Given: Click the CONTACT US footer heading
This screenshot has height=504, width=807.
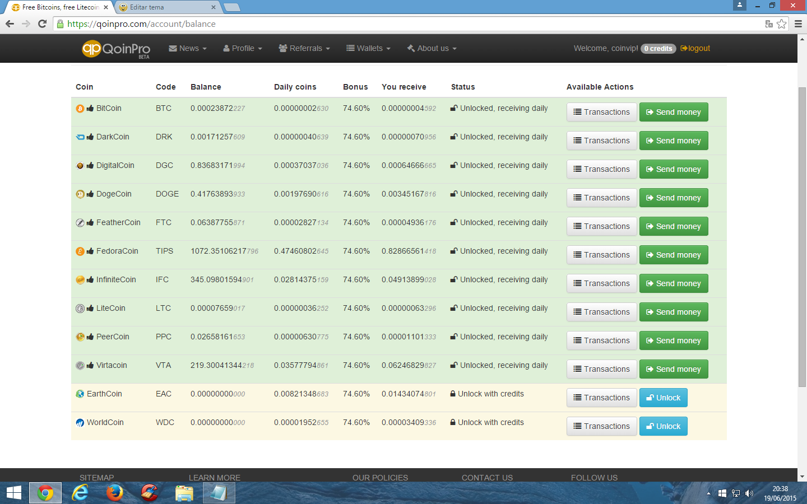Looking at the screenshot, I should click(x=487, y=478).
